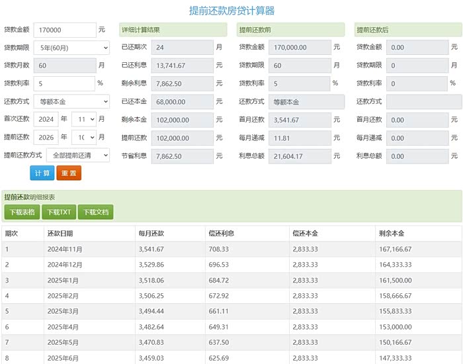
Task: Click the green 下载文档 button
Action: (x=95, y=212)
